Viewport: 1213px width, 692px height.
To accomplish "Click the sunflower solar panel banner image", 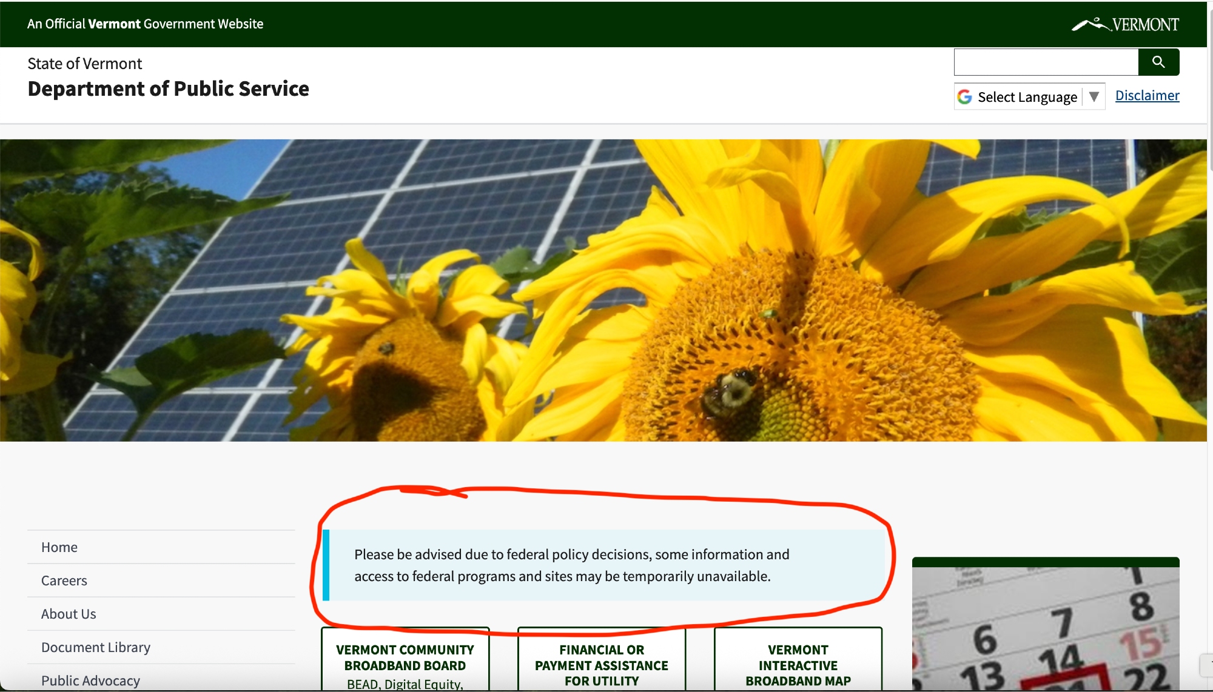I will point(603,290).
